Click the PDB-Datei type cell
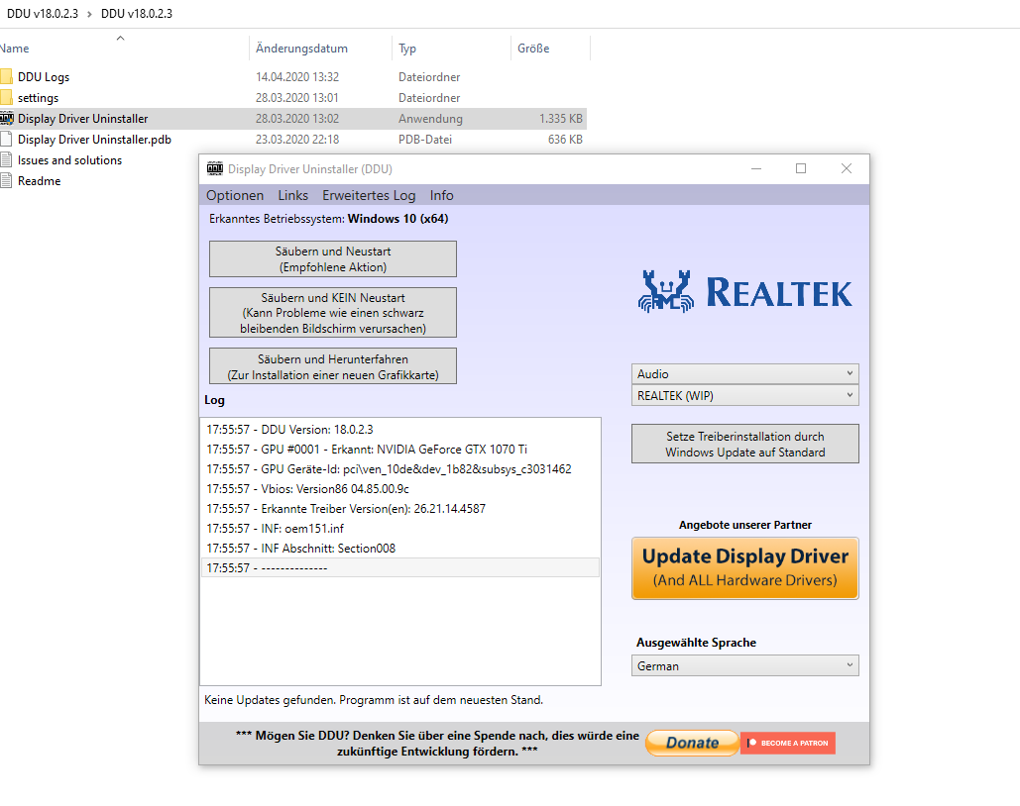 (425, 139)
